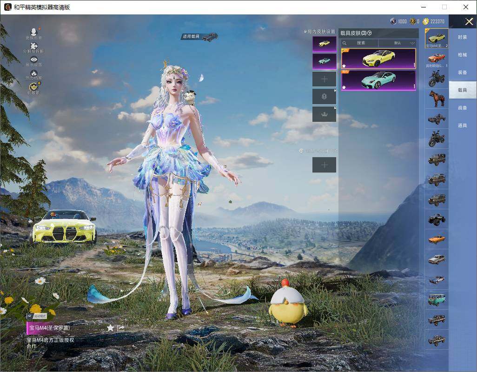The width and height of the screenshot is (477, 372).
Task: Share the vehicle using the share icon
Action: click(120, 328)
